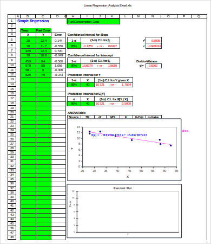Click the X input 40 for Prediction Interval for E[Y]

pyautogui.click(x=88, y=104)
